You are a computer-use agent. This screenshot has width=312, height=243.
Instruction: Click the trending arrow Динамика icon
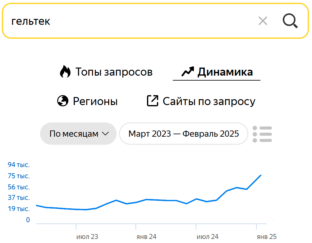click(188, 72)
